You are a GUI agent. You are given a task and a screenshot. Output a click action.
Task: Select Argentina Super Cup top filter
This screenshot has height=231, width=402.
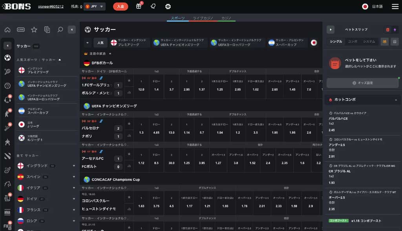[x=287, y=42]
